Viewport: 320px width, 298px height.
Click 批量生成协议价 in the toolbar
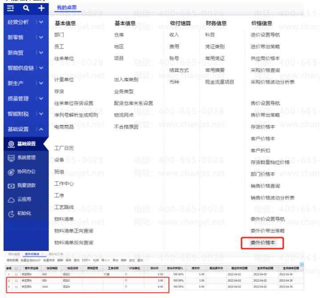(31, 260)
